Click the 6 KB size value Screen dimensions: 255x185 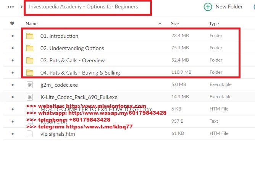tap(176, 109)
